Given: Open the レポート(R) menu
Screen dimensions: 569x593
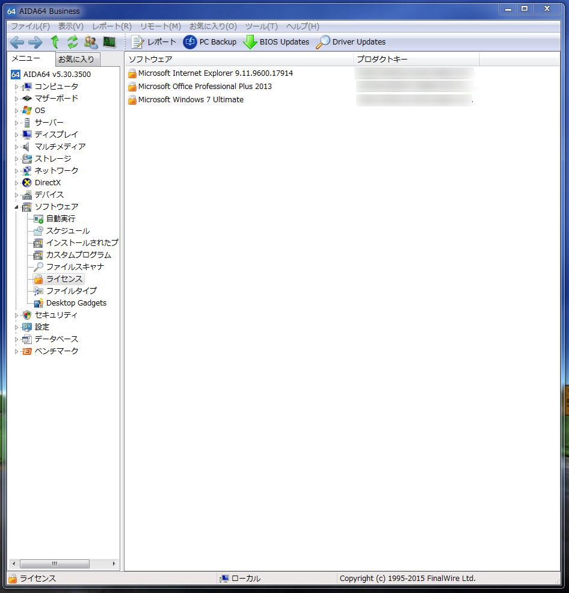Looking at the screenshot, I should [x=112, y=26].
